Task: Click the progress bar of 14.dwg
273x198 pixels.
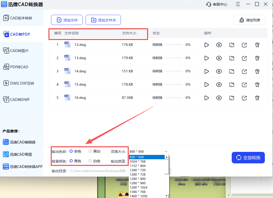Action: 174,71
